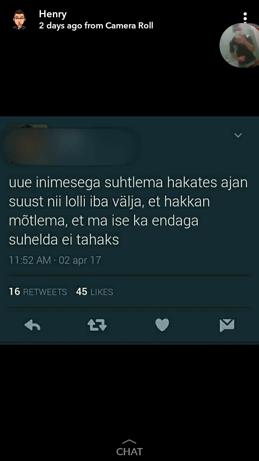Open the tweet timestamp 11:52 AM
The image size is (259, 461).
[30, 260]
